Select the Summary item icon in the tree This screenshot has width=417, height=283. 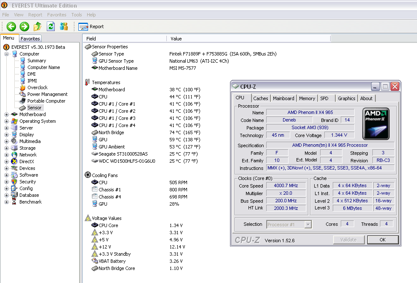23,61
